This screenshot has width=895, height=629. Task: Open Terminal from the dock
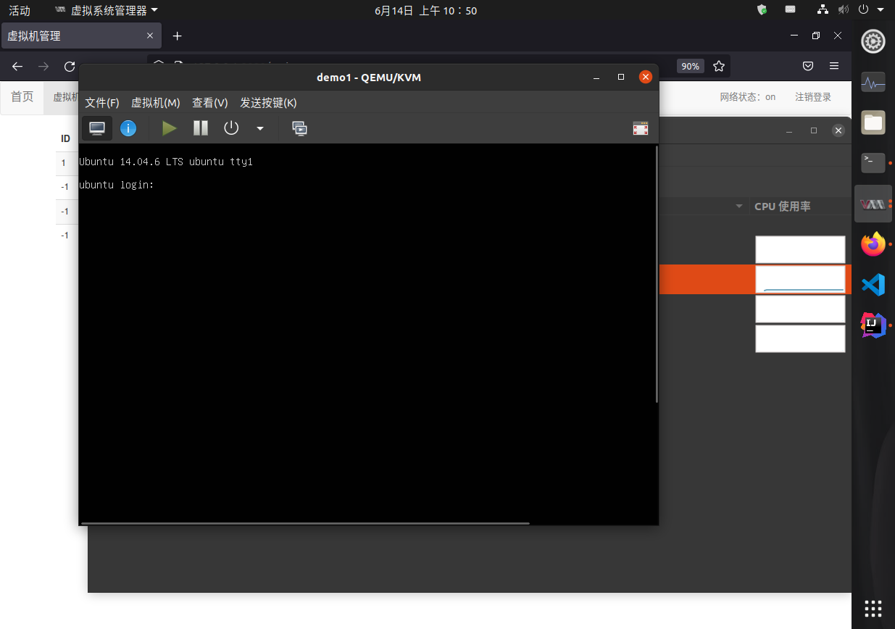tap(873, 162)
